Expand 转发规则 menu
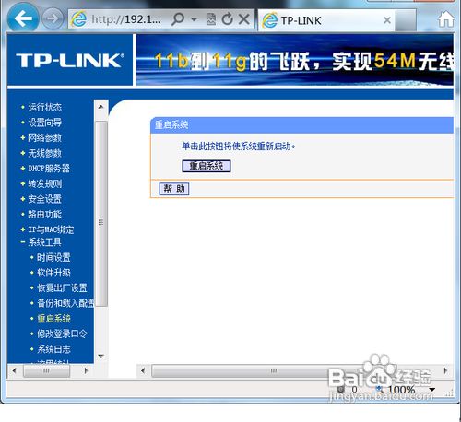The height and width of the screenshot is (422, 461). (45, 183)
